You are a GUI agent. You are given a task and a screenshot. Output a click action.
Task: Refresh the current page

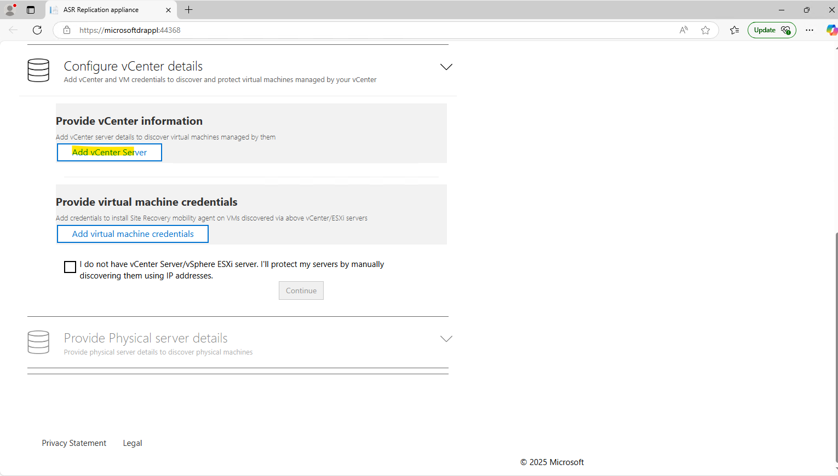37,30
